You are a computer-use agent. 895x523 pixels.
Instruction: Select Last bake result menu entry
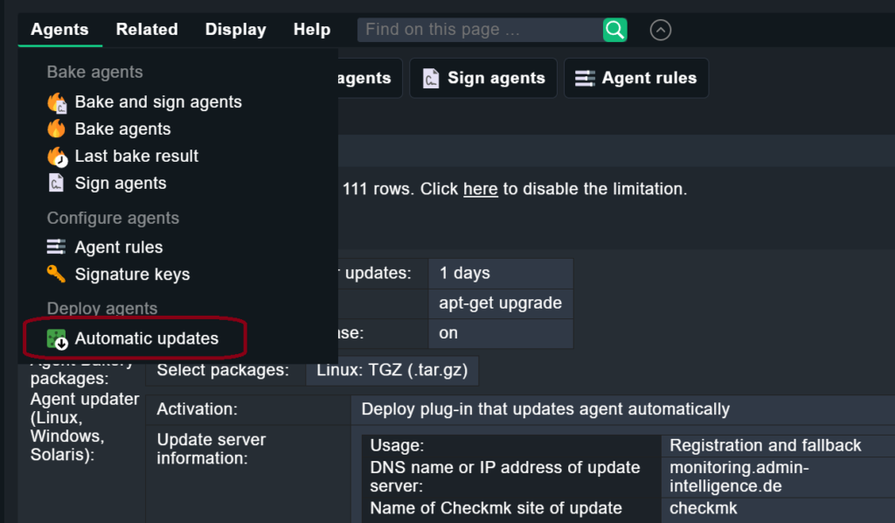coord(136,157)
